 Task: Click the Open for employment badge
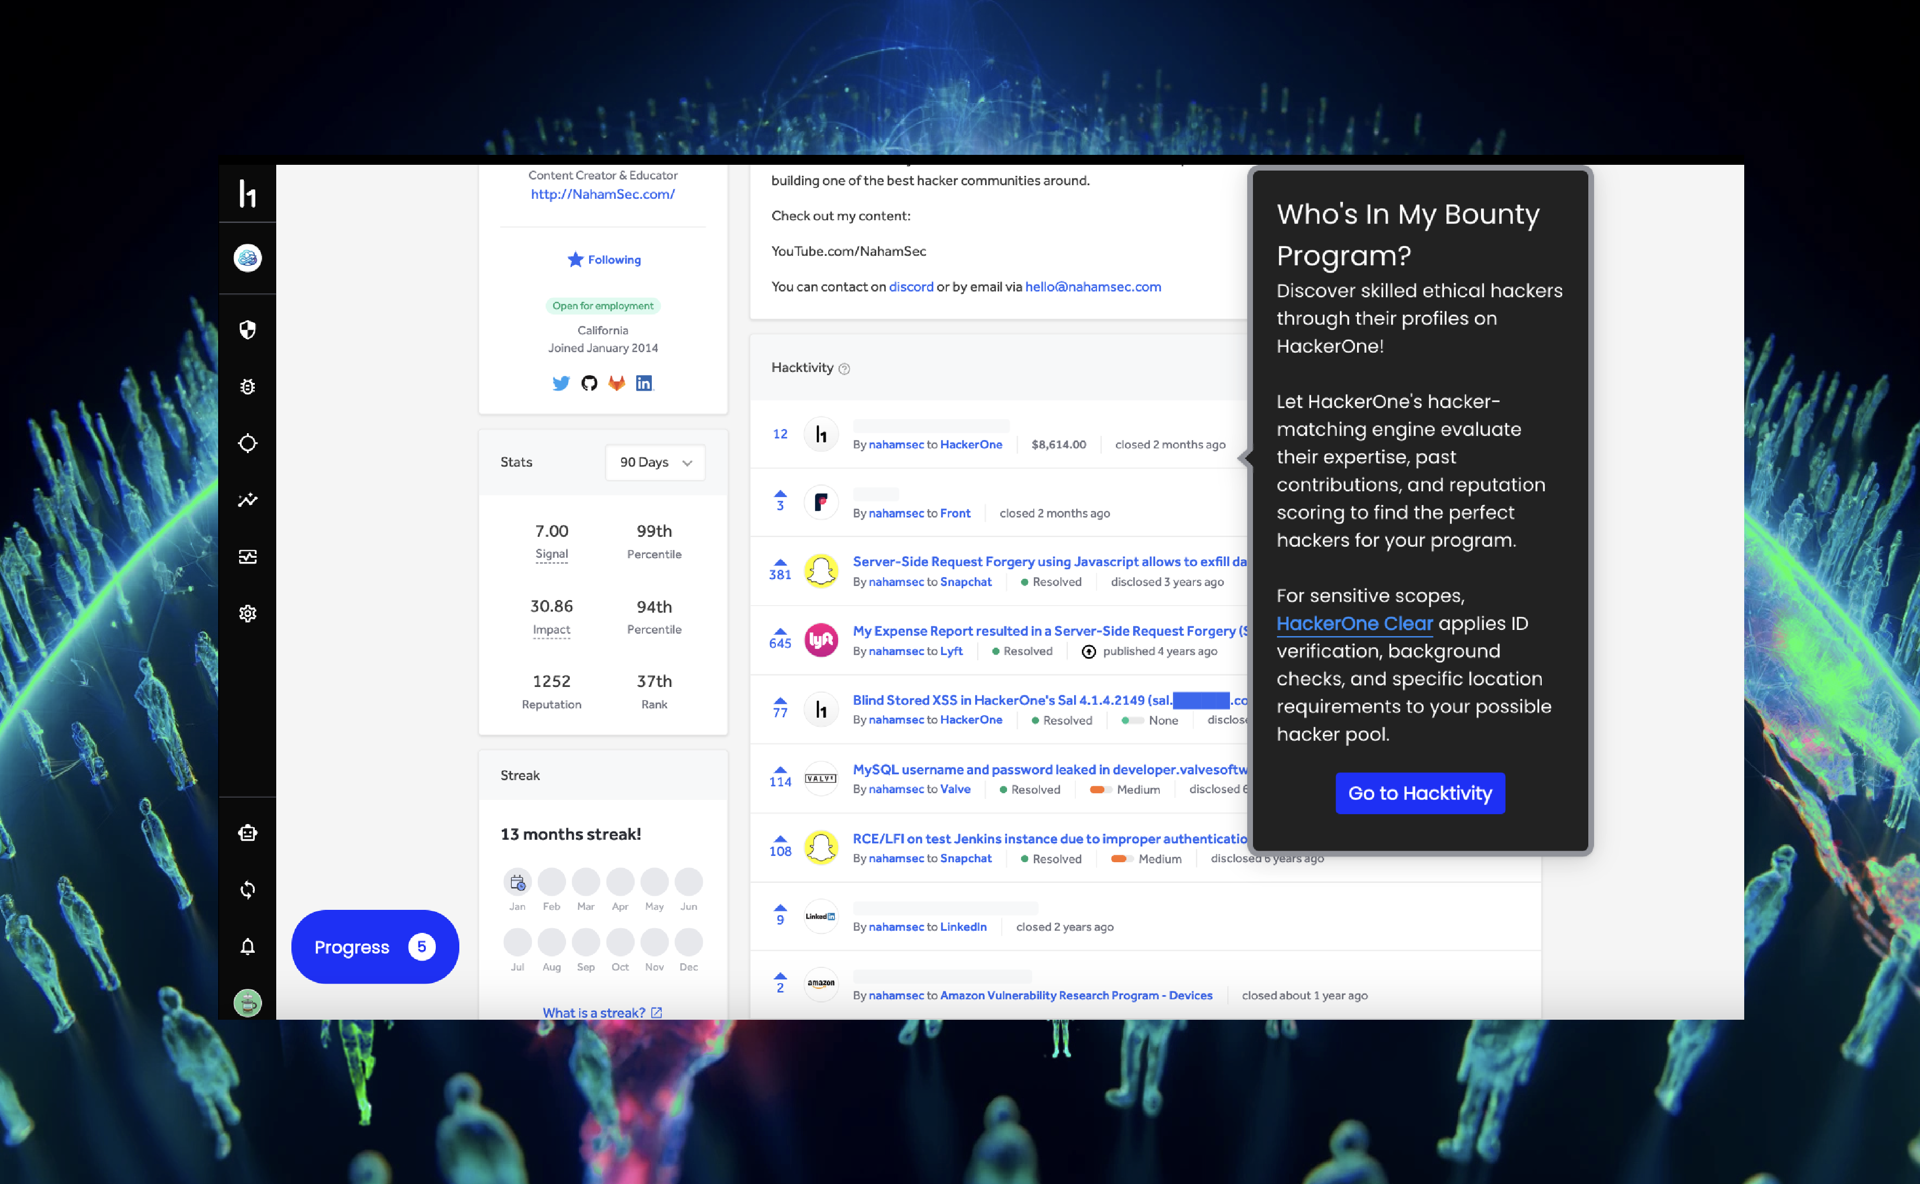click(x=603, y=306)
